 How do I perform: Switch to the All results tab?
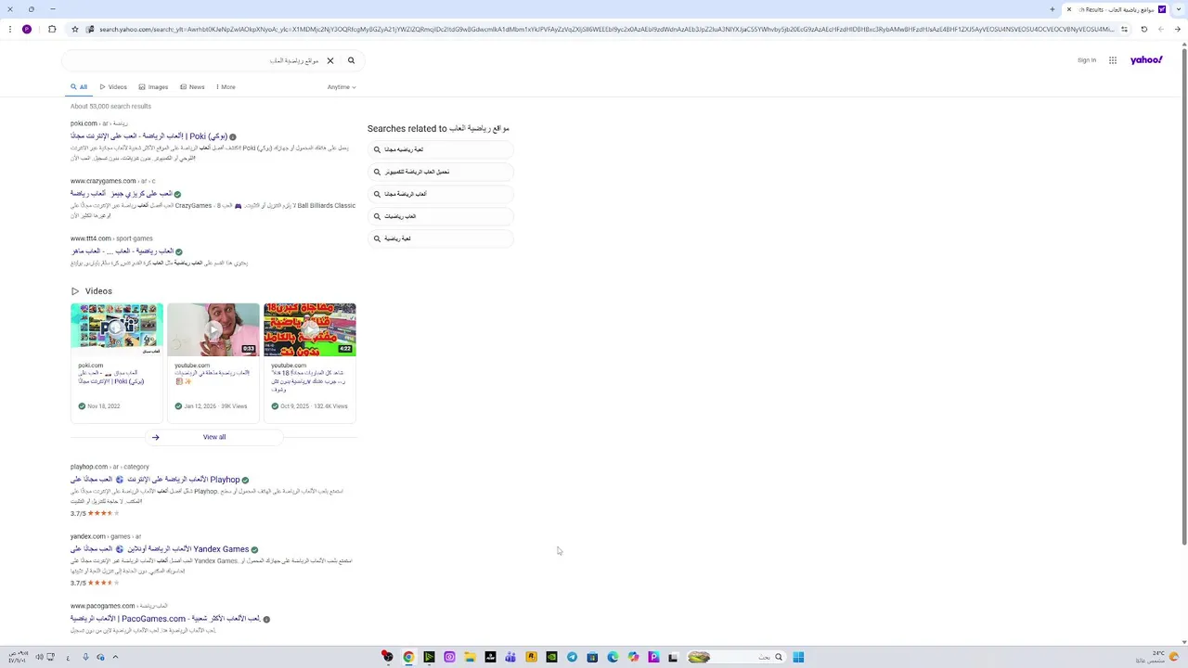pyautogui.click(x=79, y=87)
